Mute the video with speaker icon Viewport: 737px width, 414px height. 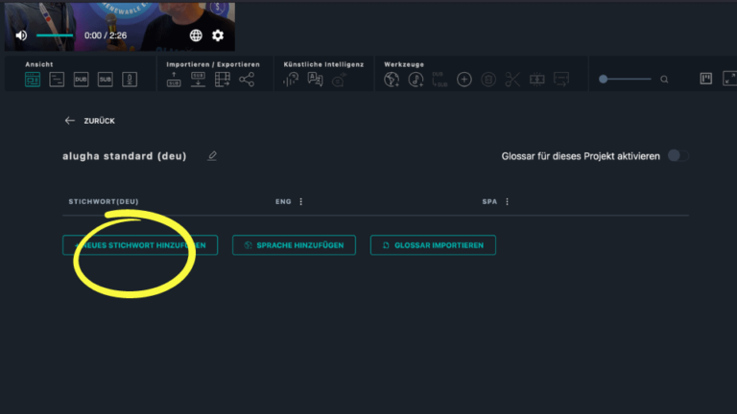pyautogui.click(x=21, y=35)
